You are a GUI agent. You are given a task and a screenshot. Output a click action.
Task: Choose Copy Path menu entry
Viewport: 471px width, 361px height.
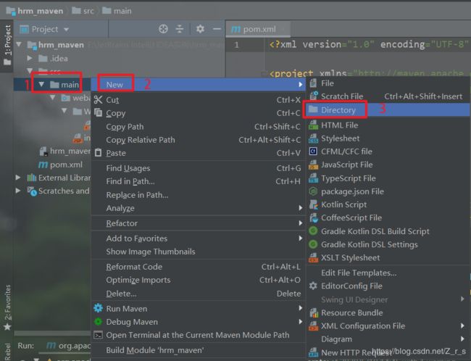coord(199,127)
